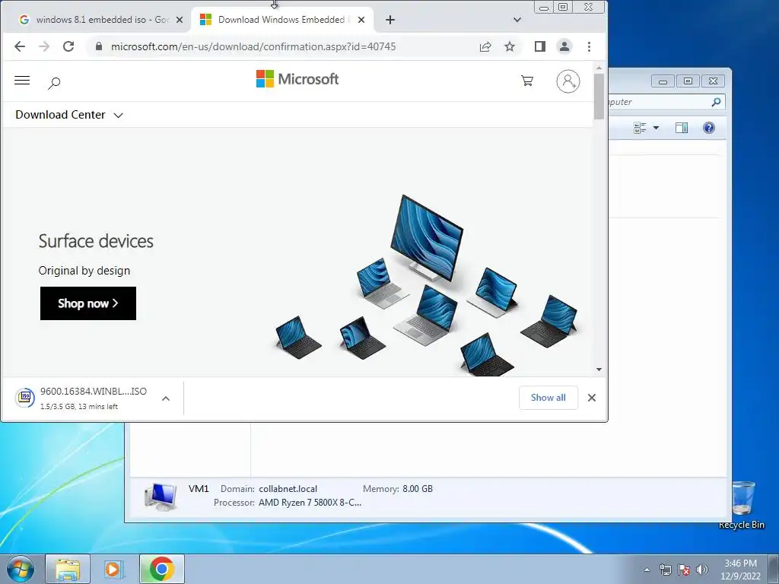Open Chrome three-dot menu
The width and height of the screenshot is (779, 584).
tap(590, 46)
